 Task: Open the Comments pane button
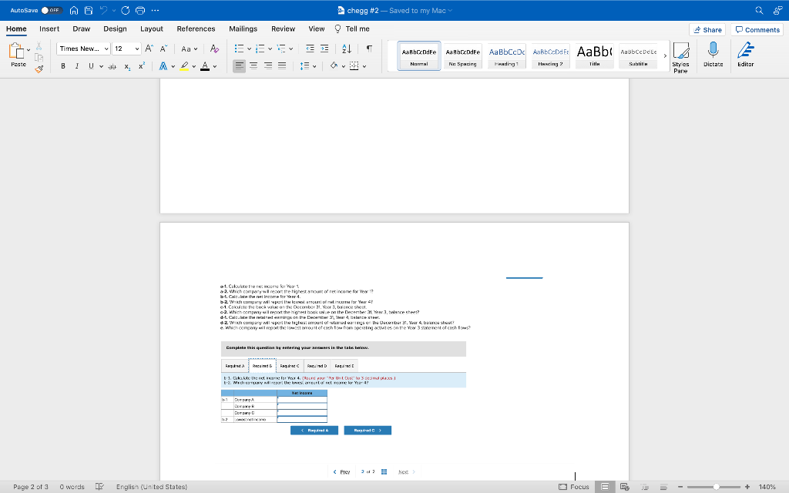[x=757, y=30]
